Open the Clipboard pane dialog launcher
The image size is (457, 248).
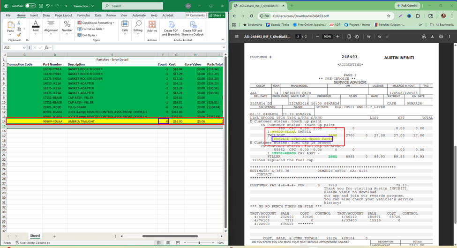[27, 40]
